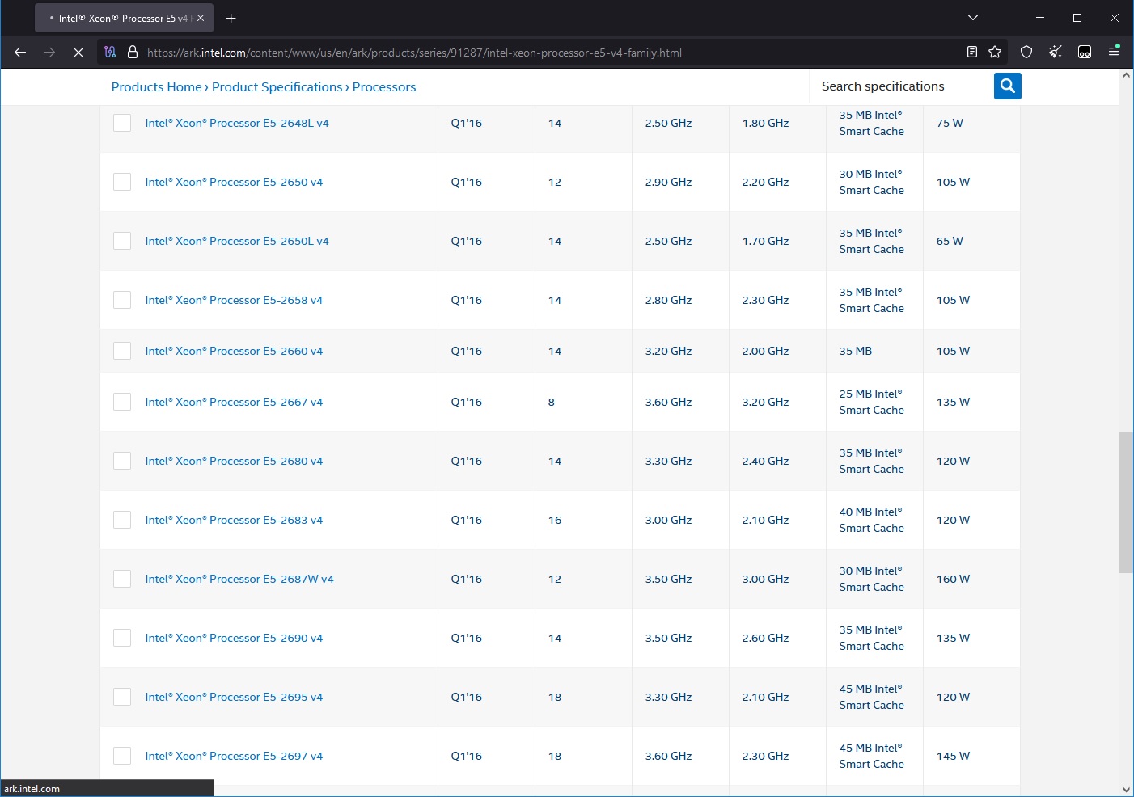1134x797 pixels.
Task: Open Intel Xeon Processor E5-2667 v4 link
Action: coord(234,402)
